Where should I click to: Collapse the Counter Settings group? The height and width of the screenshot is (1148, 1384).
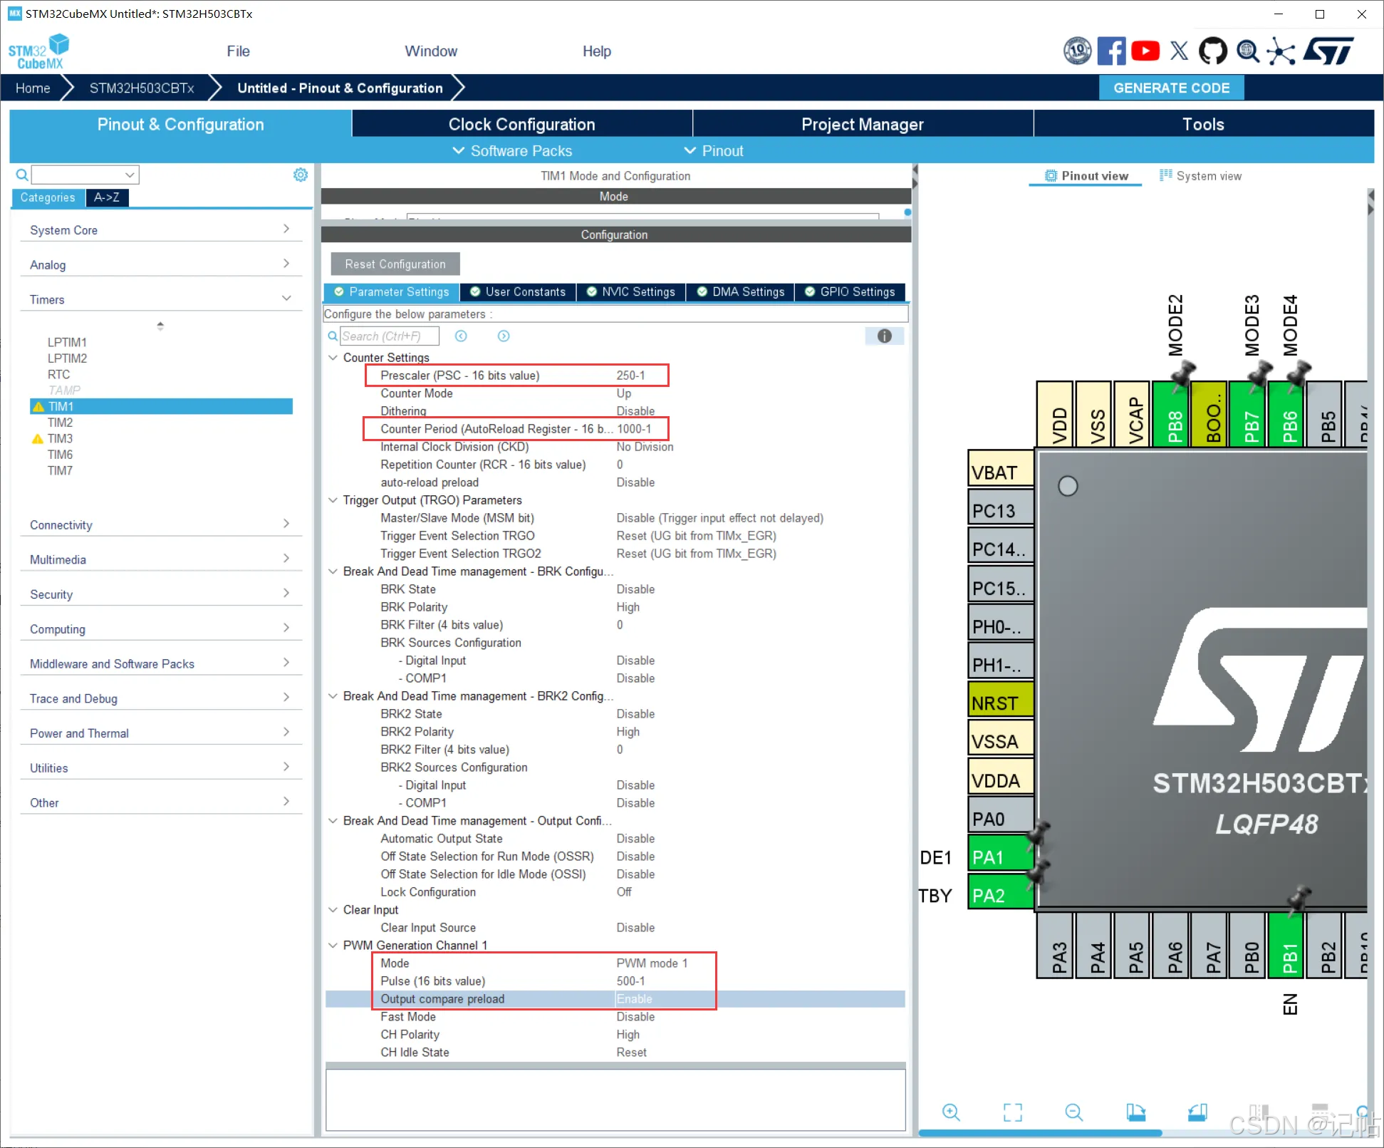coord(333,358)
